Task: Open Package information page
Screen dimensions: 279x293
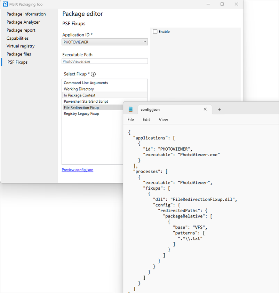Action: click(26, 14)
